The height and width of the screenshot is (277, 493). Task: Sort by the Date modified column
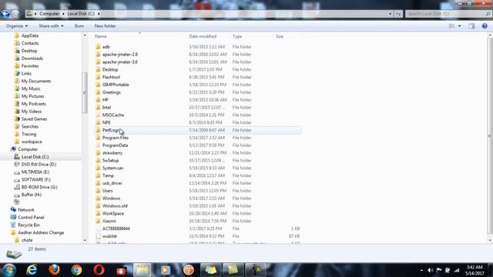(203, 36)
